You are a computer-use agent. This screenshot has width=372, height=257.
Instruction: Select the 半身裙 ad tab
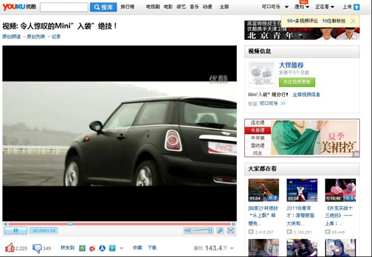pos(258,130)
